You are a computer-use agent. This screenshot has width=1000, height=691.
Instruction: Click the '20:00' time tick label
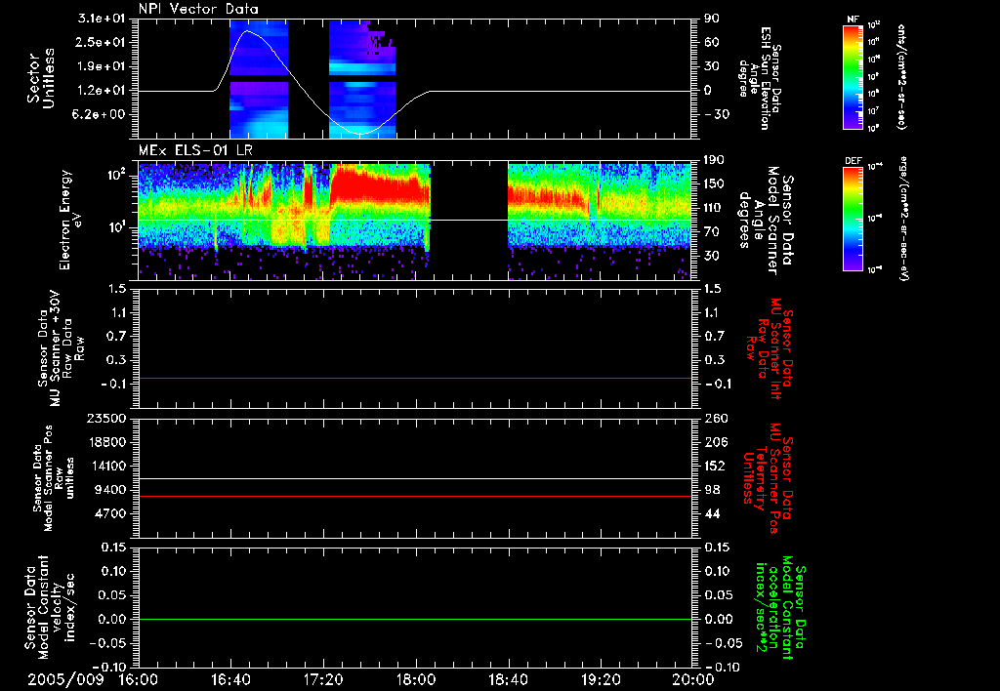pos(693,679)
